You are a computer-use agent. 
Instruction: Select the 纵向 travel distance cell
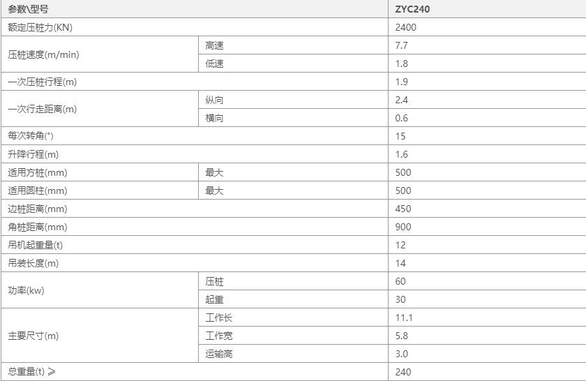(x=294, y=100)
